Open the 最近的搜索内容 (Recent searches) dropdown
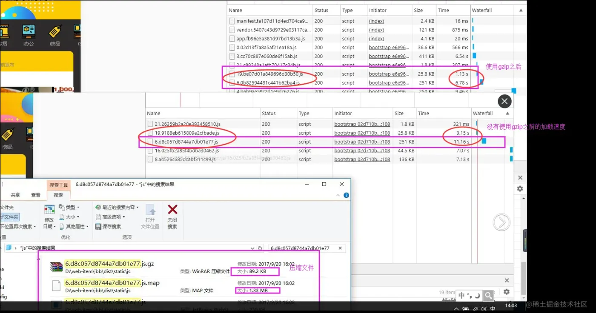 point(117,207)
